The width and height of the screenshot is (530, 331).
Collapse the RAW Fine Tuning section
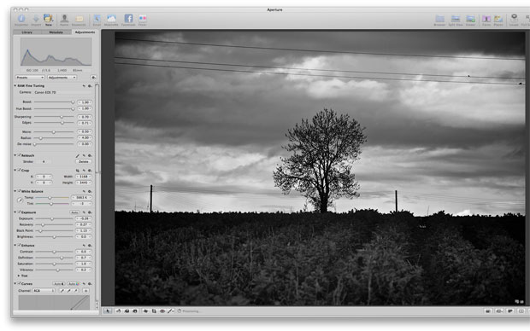point(15,85)
